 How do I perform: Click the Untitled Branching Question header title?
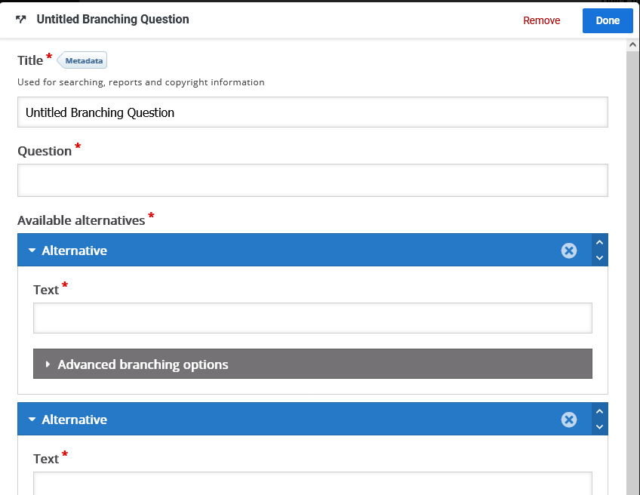click(112, 20)
